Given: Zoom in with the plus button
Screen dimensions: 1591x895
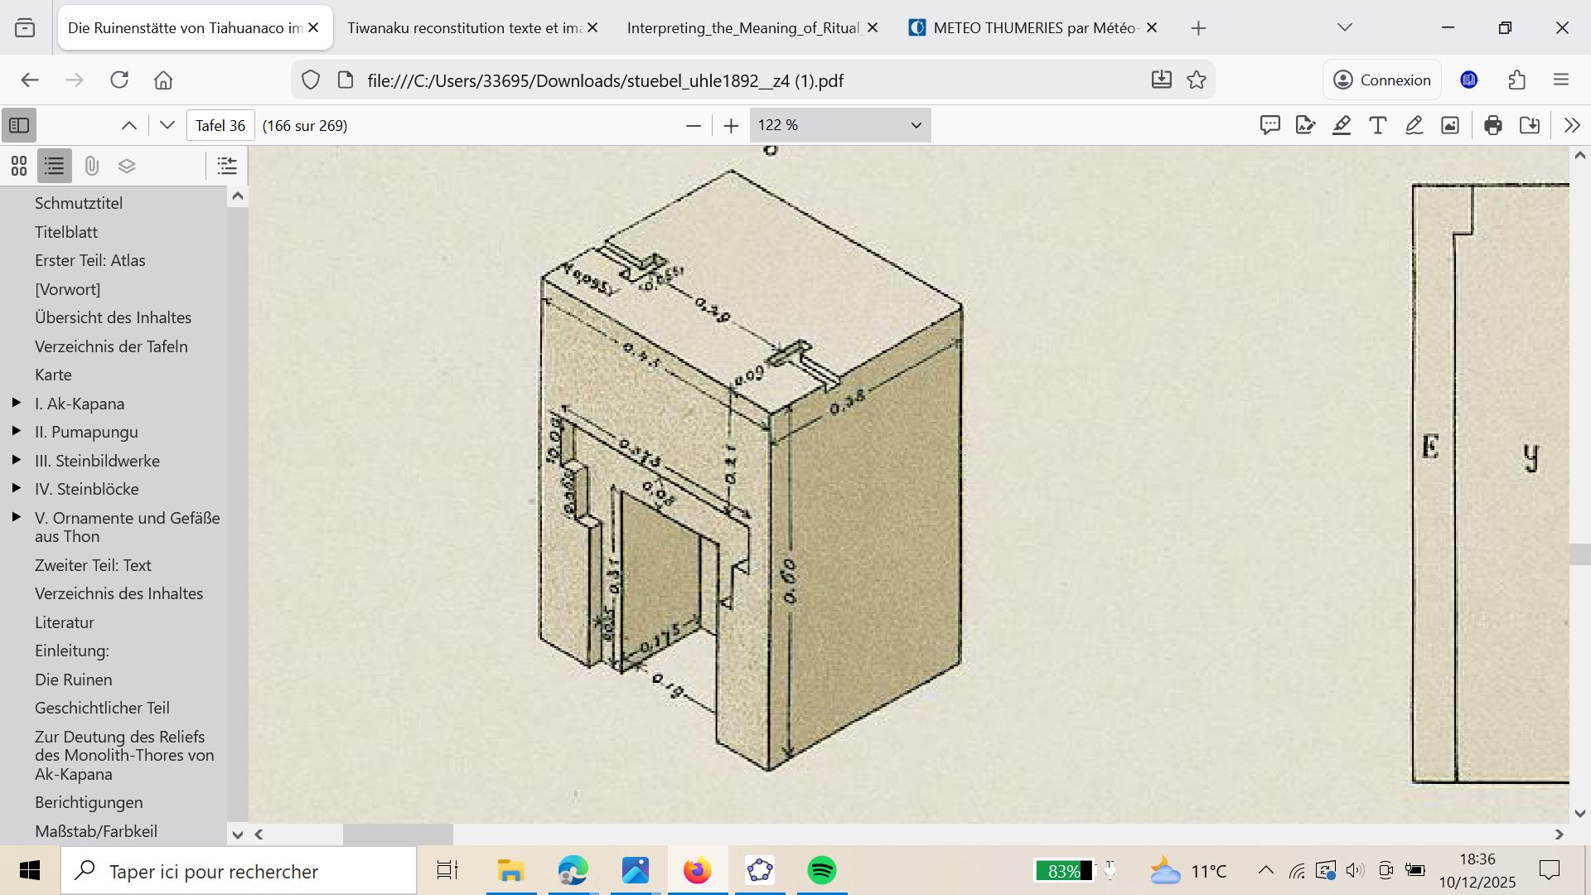Looking at the screenshot, I should coord(730,125).
